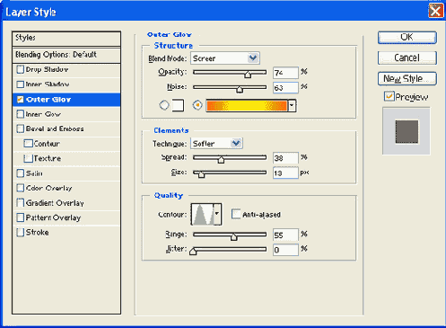Open the Contour curve picker thumbnail
Viewport: 446px width, 328px height.
click(x=202, y=214)
